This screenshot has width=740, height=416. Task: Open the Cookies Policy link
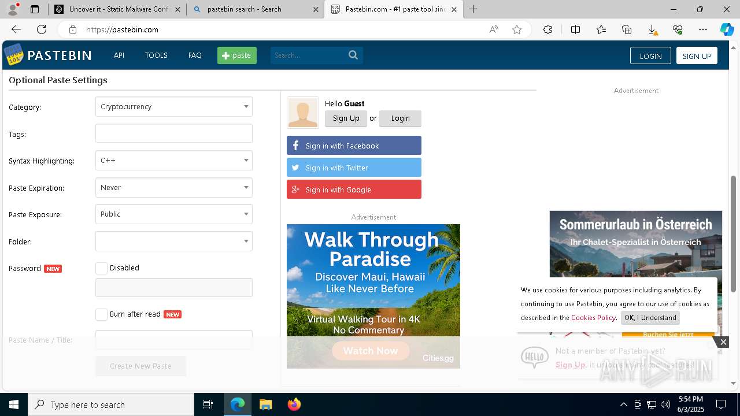(593, 318)
